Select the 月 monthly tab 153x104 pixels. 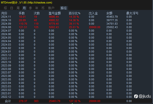pyautogui.click(x=24, y=8)
